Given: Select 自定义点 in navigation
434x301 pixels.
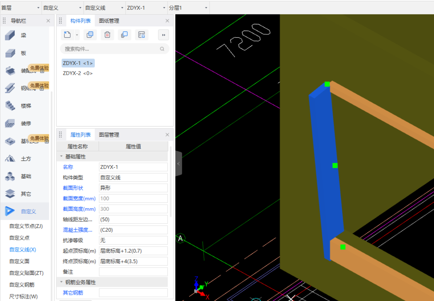Looking at the screenshot, I should tap(19, 238).
